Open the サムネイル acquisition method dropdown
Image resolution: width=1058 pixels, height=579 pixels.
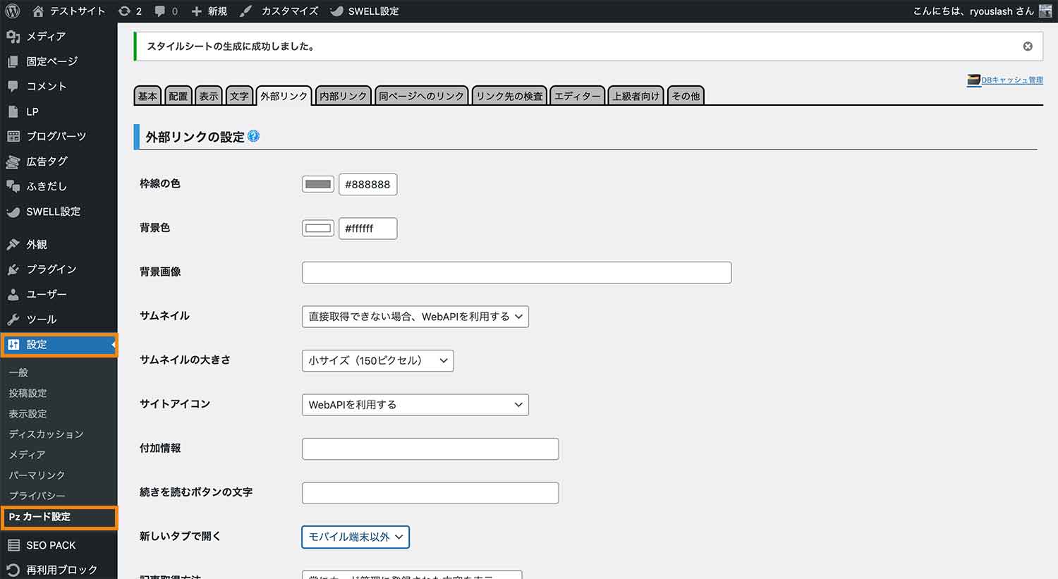[415, 317]
